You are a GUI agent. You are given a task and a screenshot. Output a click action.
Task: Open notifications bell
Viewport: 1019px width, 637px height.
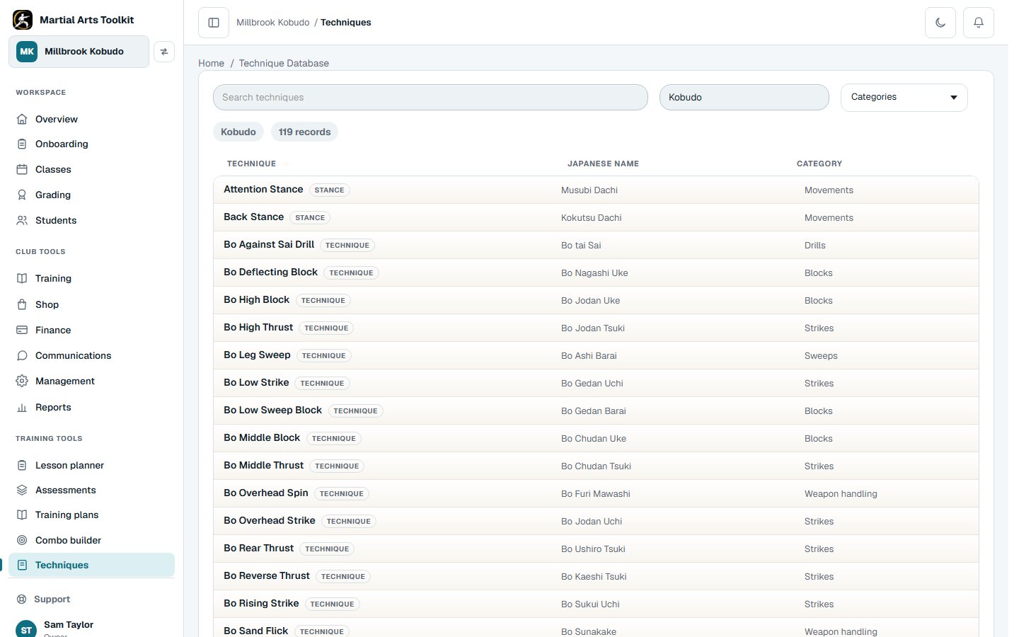point(979,23)
